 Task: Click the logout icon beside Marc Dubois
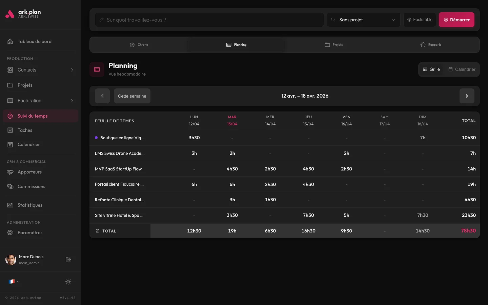tap(68, 260)
